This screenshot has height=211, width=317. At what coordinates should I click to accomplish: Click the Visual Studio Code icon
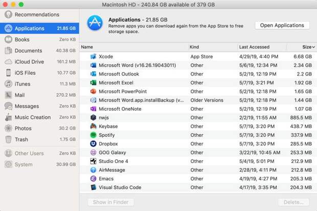[93, 187]
